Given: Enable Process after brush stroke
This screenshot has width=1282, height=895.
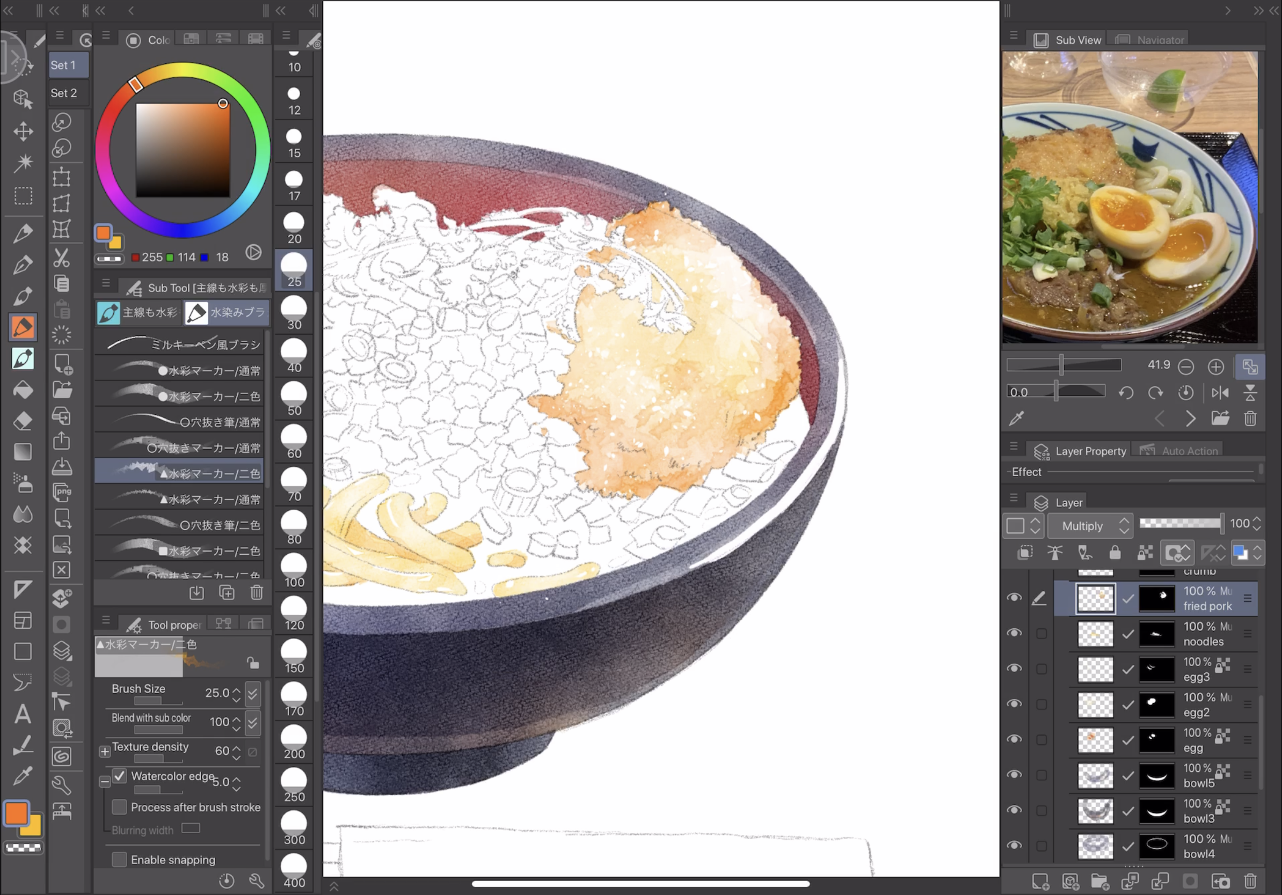Looking at the screenshot, I should coord(120,807).
